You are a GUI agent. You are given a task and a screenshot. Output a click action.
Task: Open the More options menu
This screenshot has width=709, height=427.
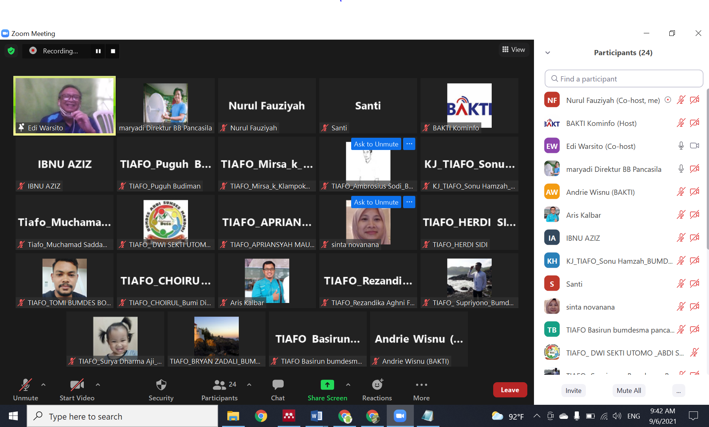click(x=421, y=390)
